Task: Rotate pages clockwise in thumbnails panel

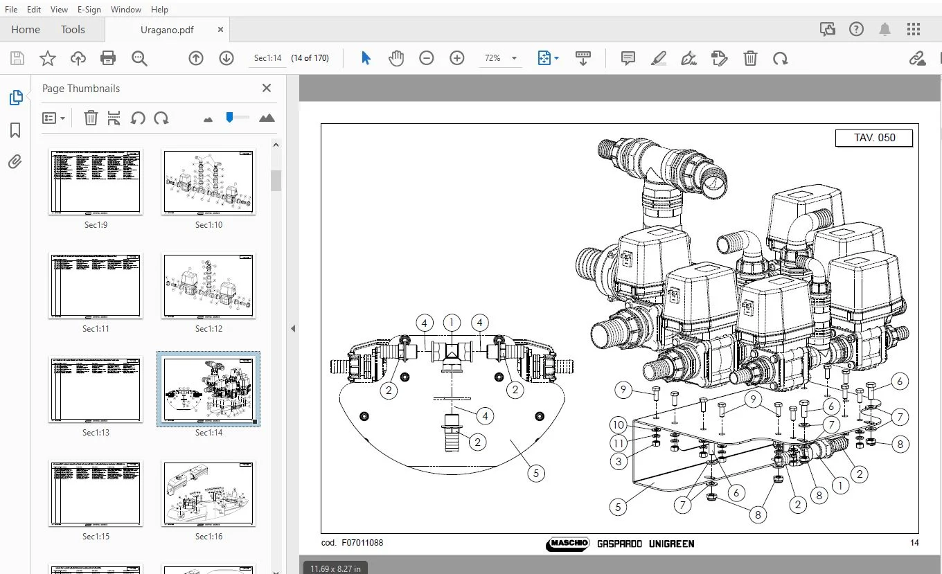Action: coord(161,118)
